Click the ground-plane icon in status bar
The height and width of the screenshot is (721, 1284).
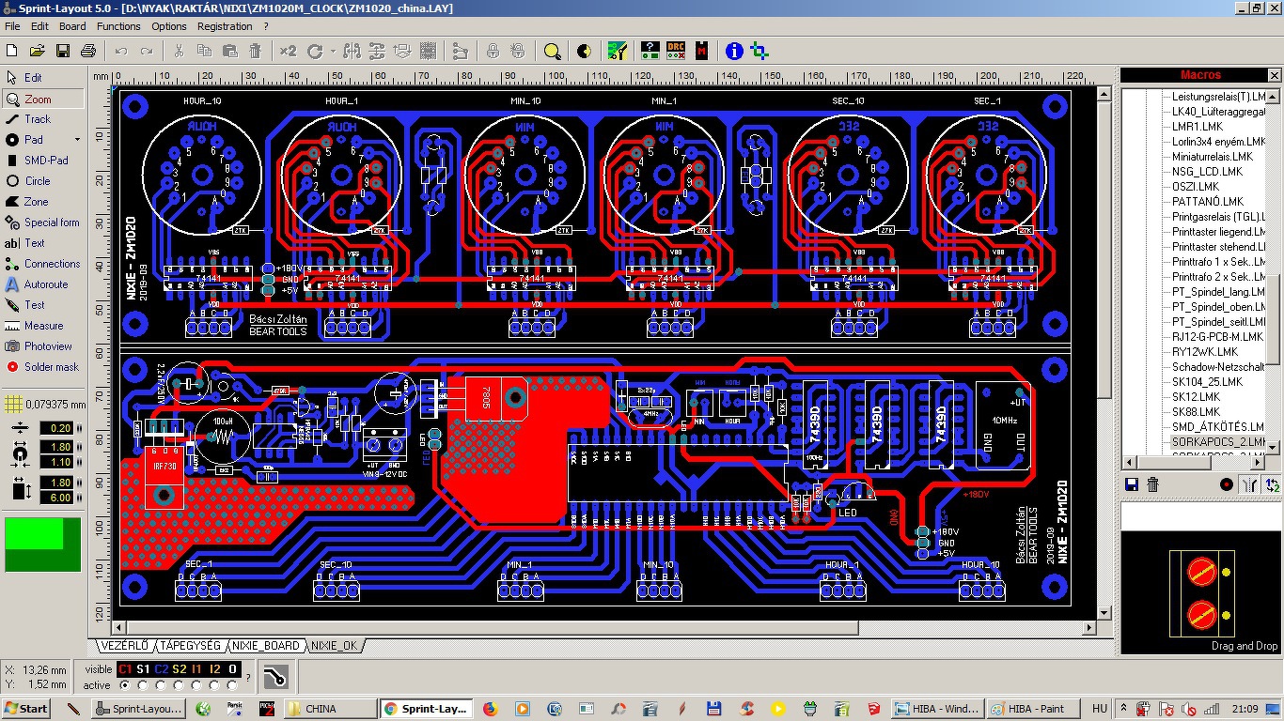tap(275, 677)
